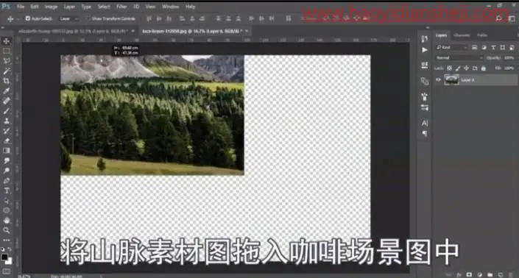Viewport: 519px width, 278px height.
Task: Select the Crop tool
Action: pos(7,81)
